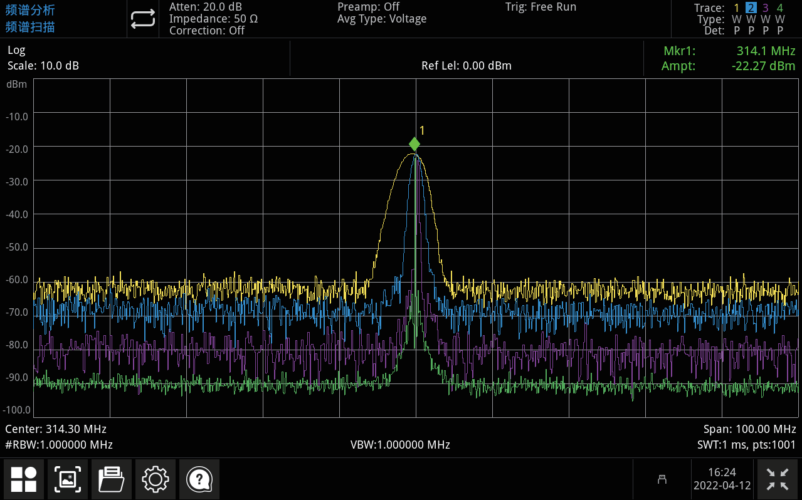Open help via the question mark icon
The image size is (802, 500).
click(199, 479)
